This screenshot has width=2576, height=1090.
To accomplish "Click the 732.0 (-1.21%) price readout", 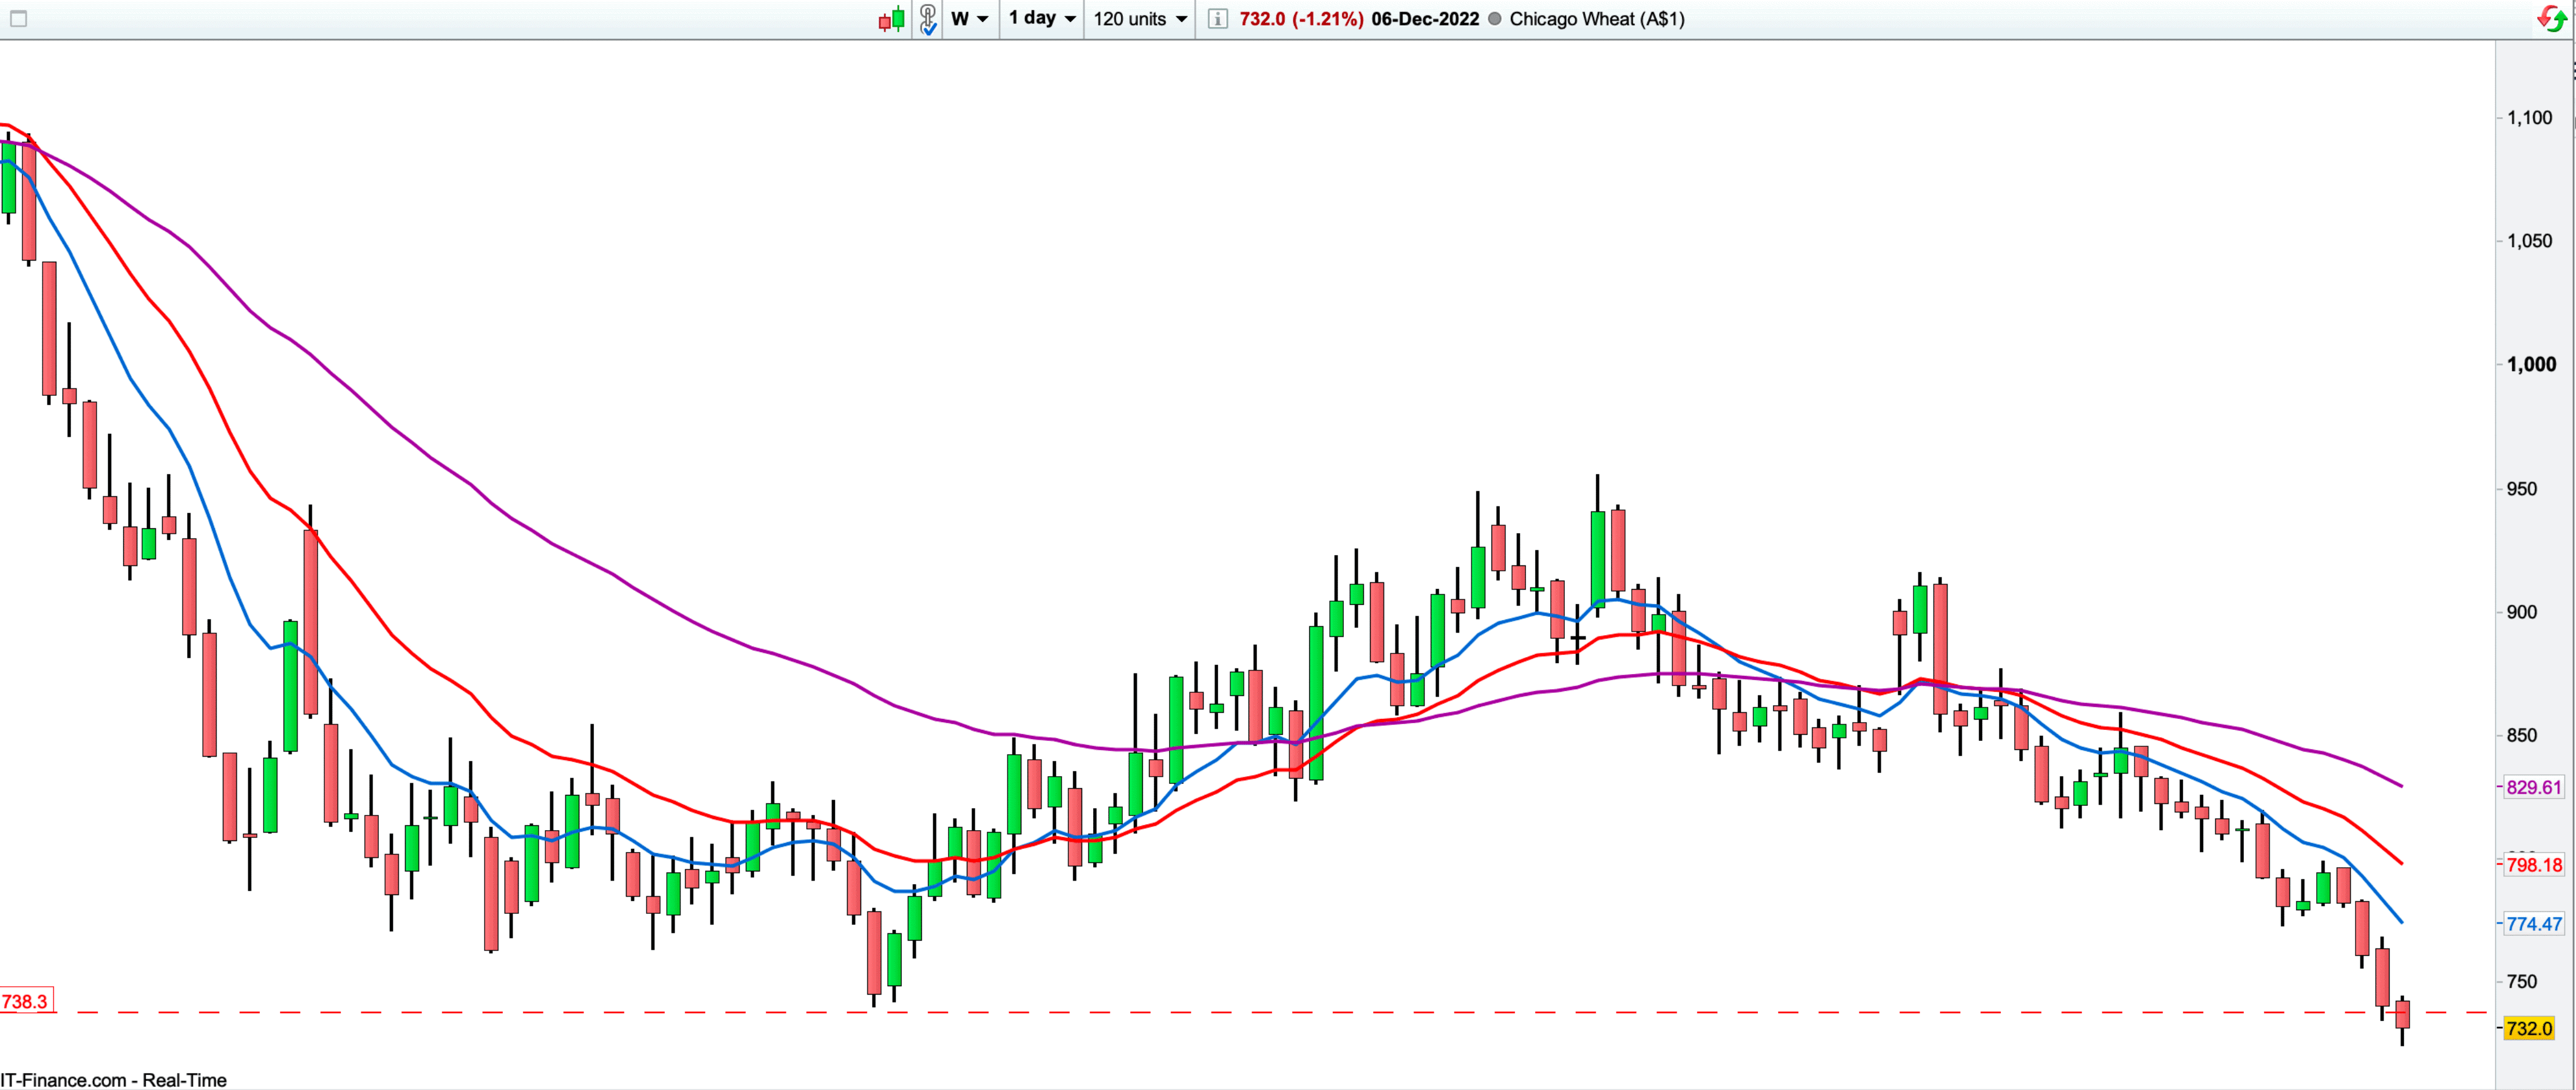I will [x=1301, y=19].
